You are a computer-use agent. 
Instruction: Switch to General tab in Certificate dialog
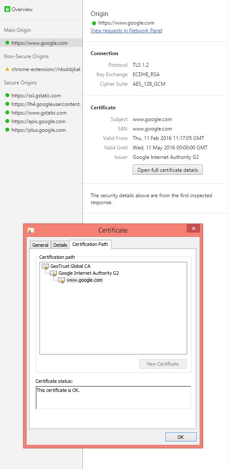[x=40, y=245]
